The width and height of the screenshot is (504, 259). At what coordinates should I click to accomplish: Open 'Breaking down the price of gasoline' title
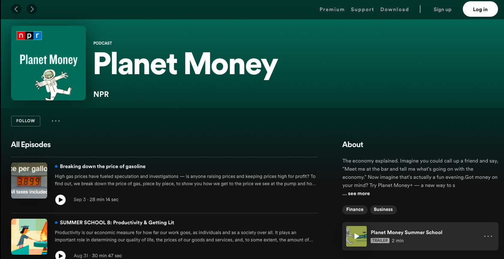[x=103, y=166]
